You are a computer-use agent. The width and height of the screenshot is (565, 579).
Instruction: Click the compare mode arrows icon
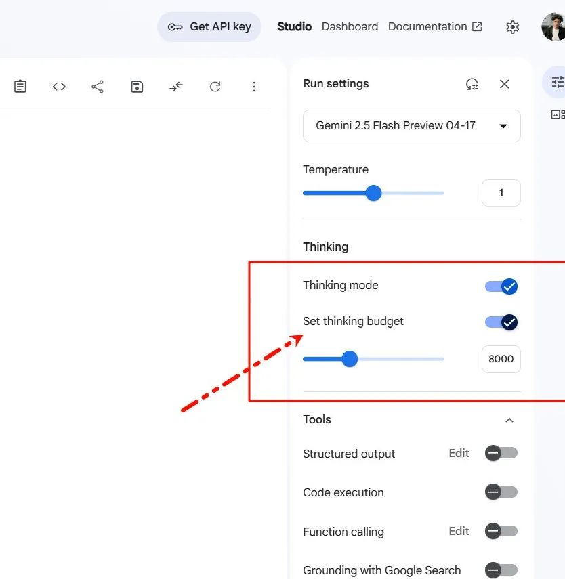(x=176, y=87)
